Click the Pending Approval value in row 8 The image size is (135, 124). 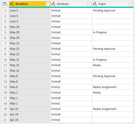coord(104,49)
